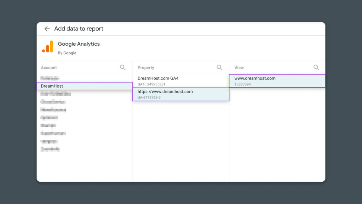362x204 pixels.
Task: Click the Account column header
Action: pyautogui.click(x=49, y=67)
